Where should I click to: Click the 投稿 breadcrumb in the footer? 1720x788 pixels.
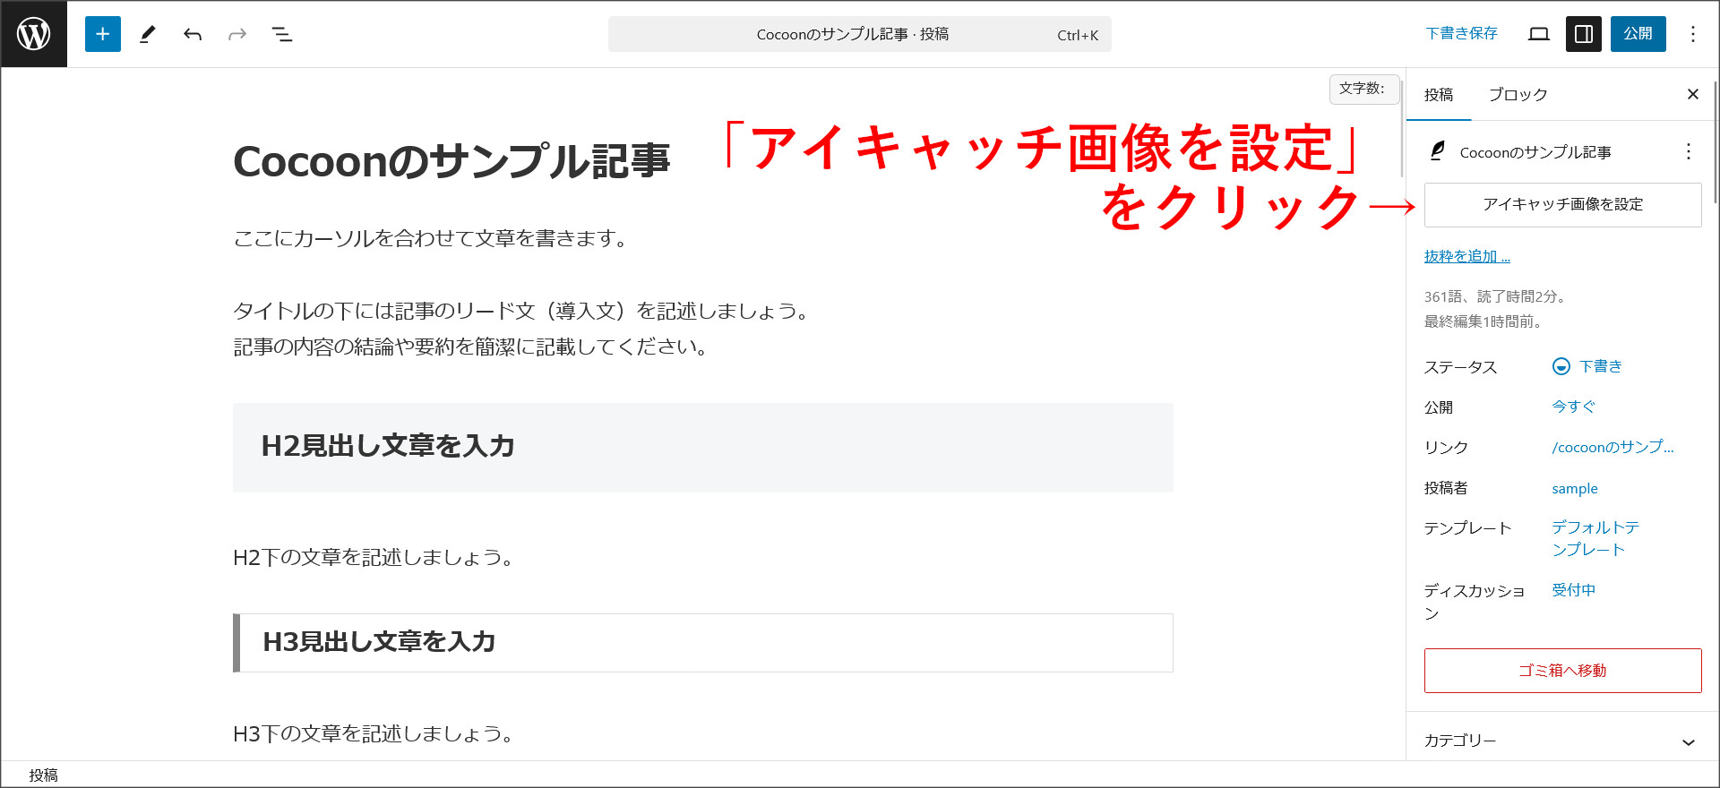coord(43,775)
